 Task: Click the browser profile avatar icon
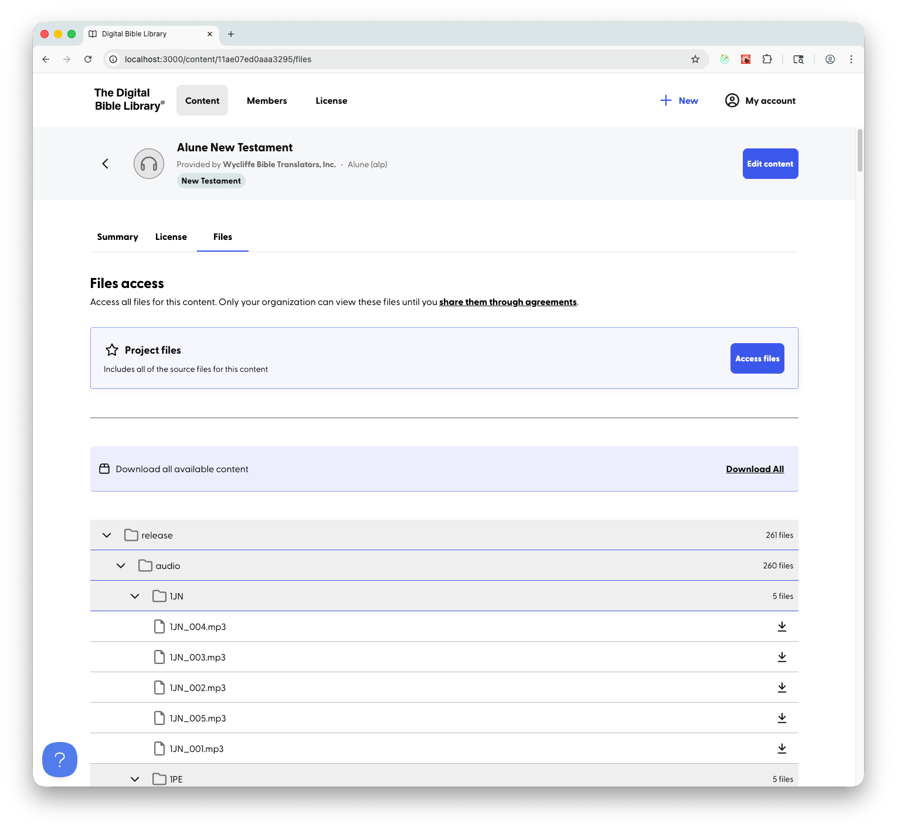pyautogui.click(x=830, y=59)
